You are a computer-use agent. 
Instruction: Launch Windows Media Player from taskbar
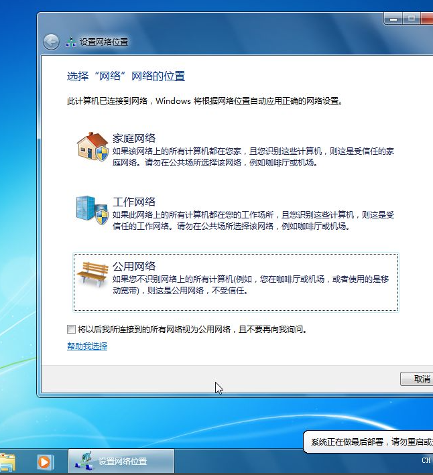(x=44, y=462)
